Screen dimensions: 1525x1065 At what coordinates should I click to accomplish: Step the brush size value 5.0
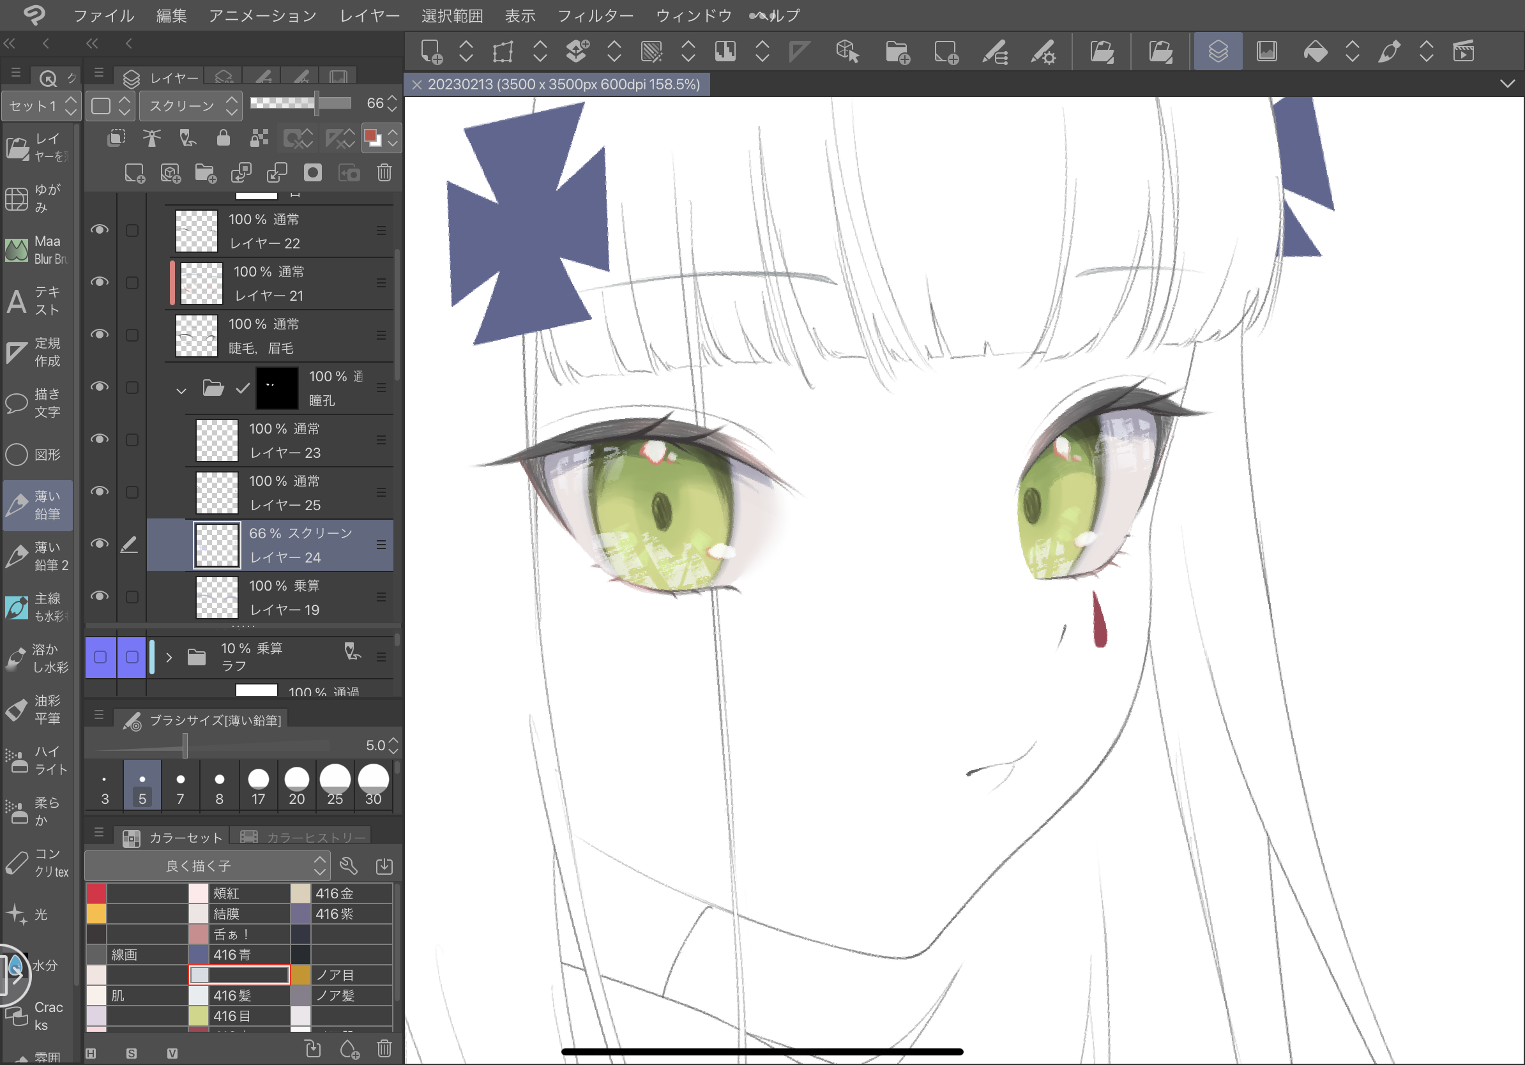pos(393,746)
